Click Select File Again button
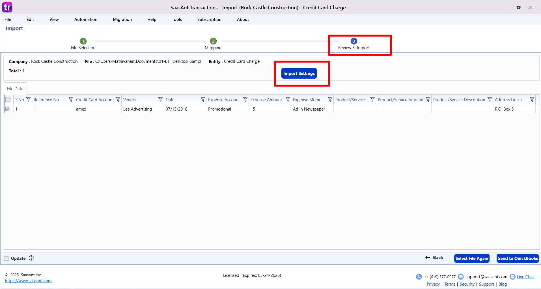Image resolution: width=541 pixels, height=289 pixels. click(472, 258)
